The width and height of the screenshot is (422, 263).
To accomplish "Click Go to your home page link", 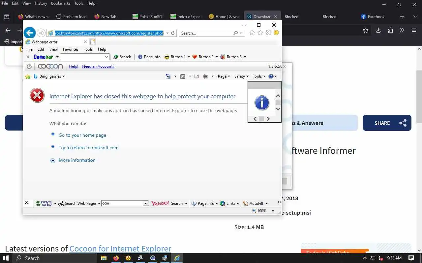I will pyautogui.click(x=82, y=135).
